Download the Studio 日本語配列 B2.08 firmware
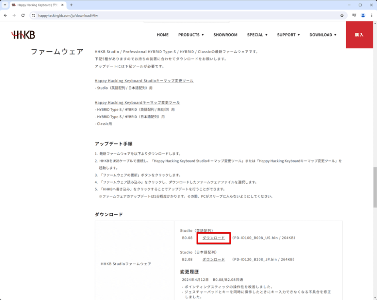The width and height of the screenshot is (377, 300). point(213,259)
